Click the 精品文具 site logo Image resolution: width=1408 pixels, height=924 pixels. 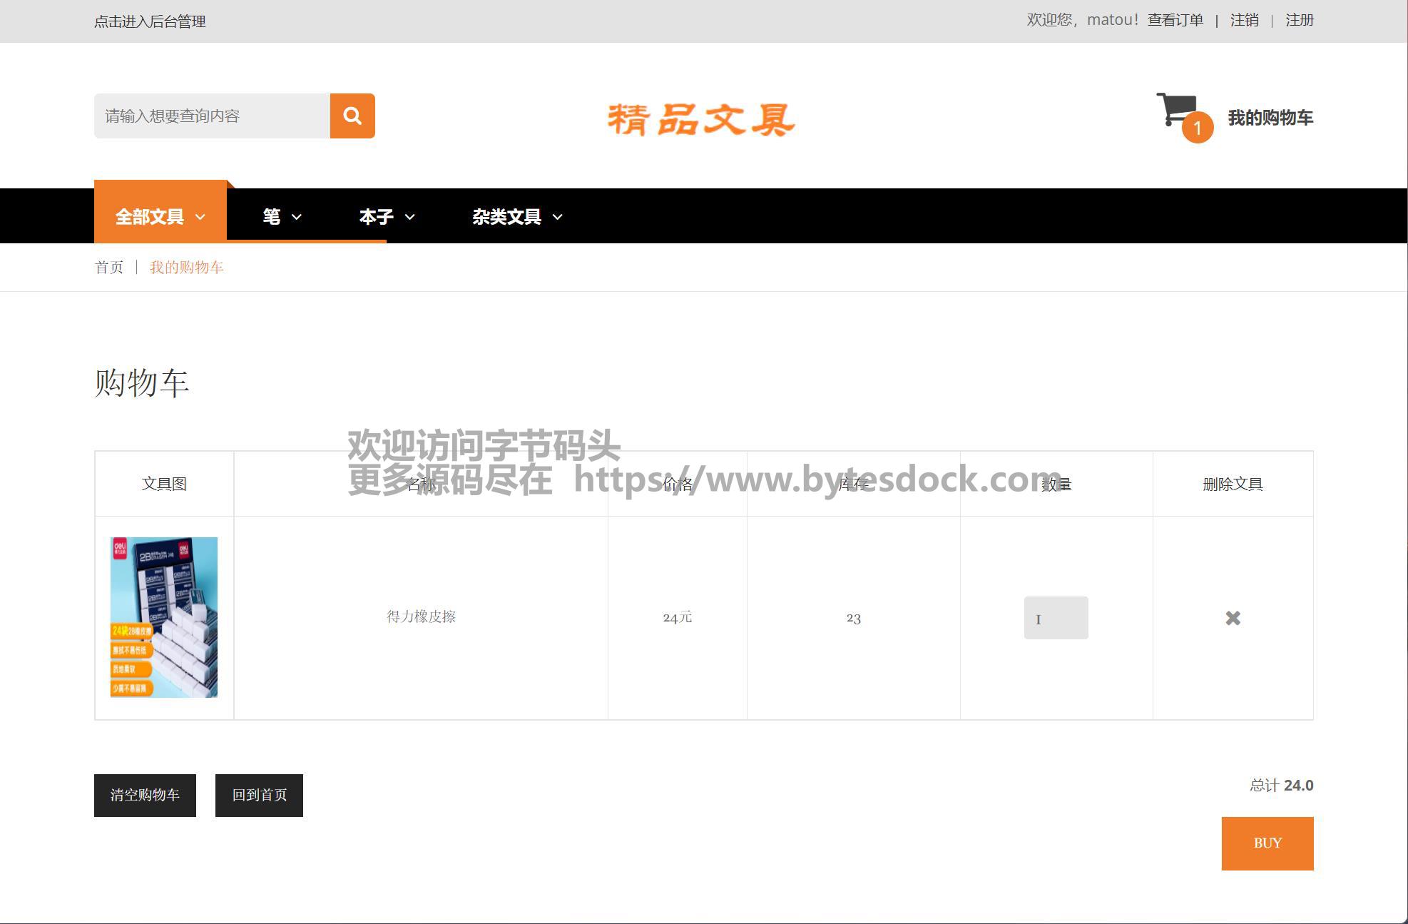pyautogui.click(x=701, y=120)
